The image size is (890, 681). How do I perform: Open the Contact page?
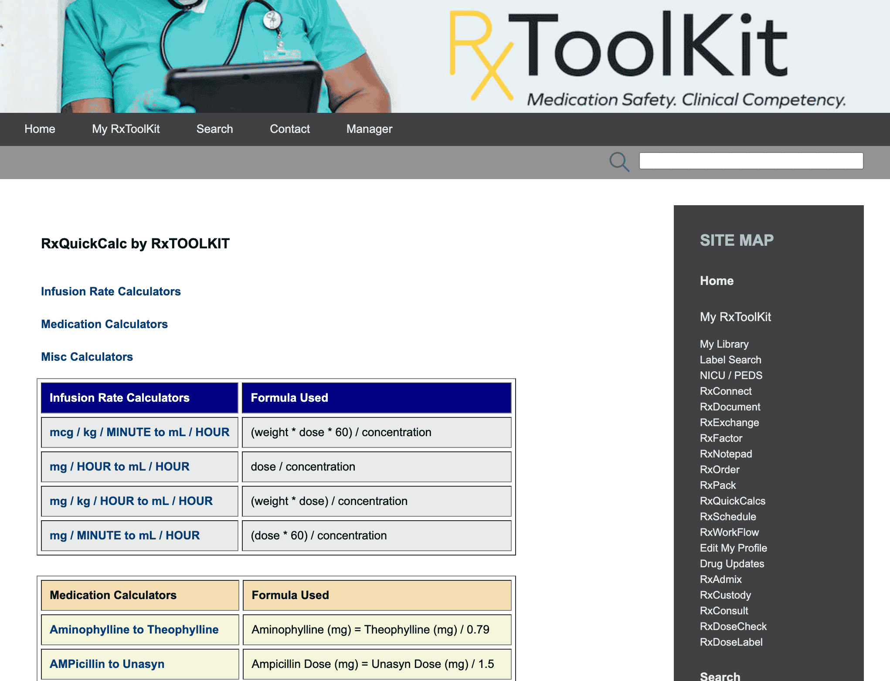point(289,129)
